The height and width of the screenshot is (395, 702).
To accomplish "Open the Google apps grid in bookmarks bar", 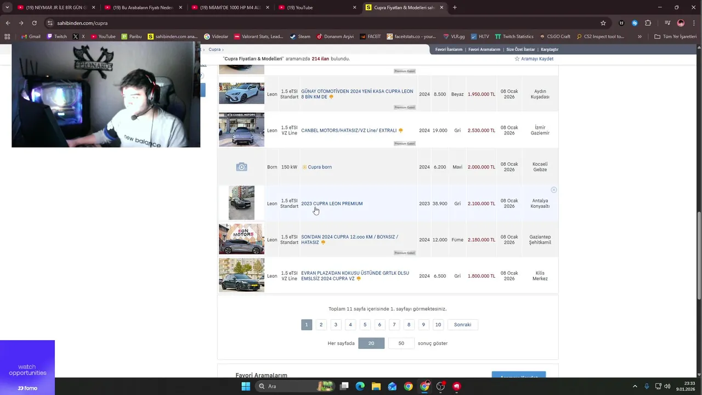I will 7,37.
